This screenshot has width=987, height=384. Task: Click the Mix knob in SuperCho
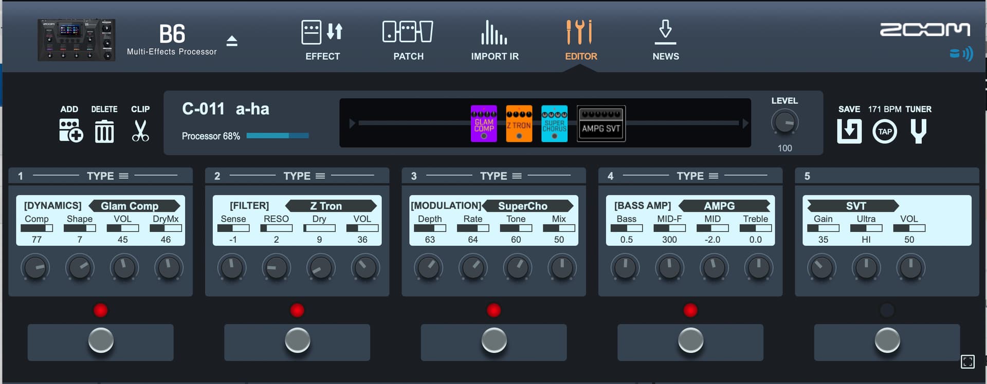pos(562,267)
